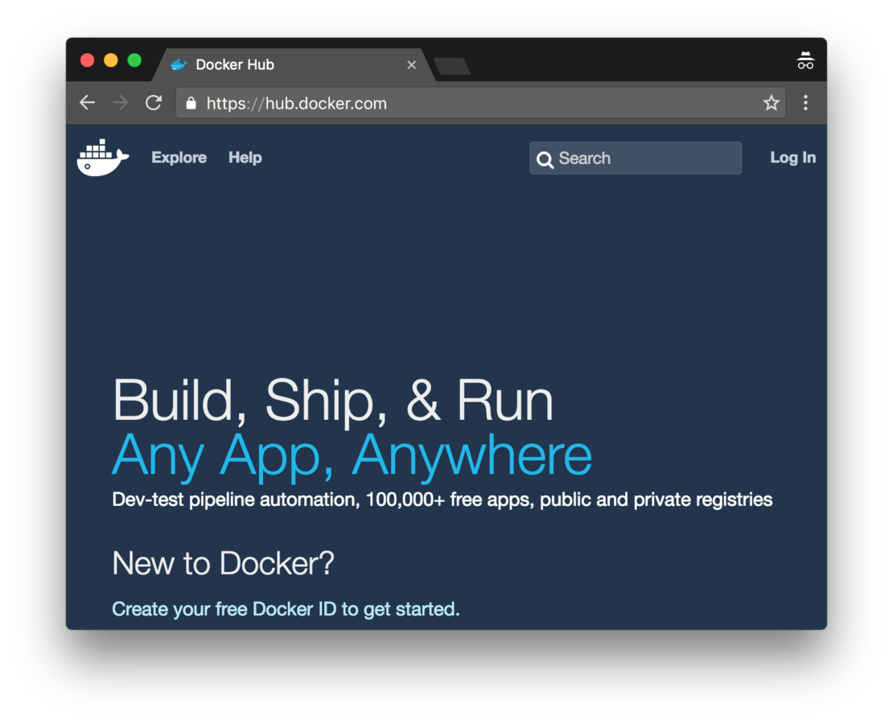Click the Docker whale logo
Viewport: 893px width, 724px height.
tap(103, 157)
